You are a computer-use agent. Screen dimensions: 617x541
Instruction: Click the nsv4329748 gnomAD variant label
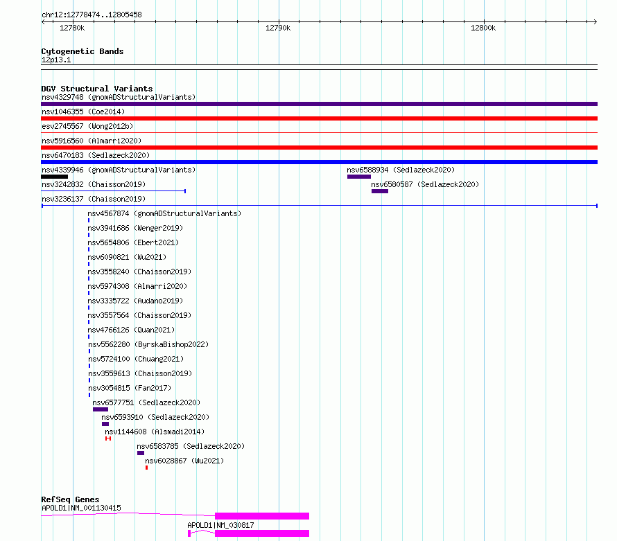click(x=119, y=97)
